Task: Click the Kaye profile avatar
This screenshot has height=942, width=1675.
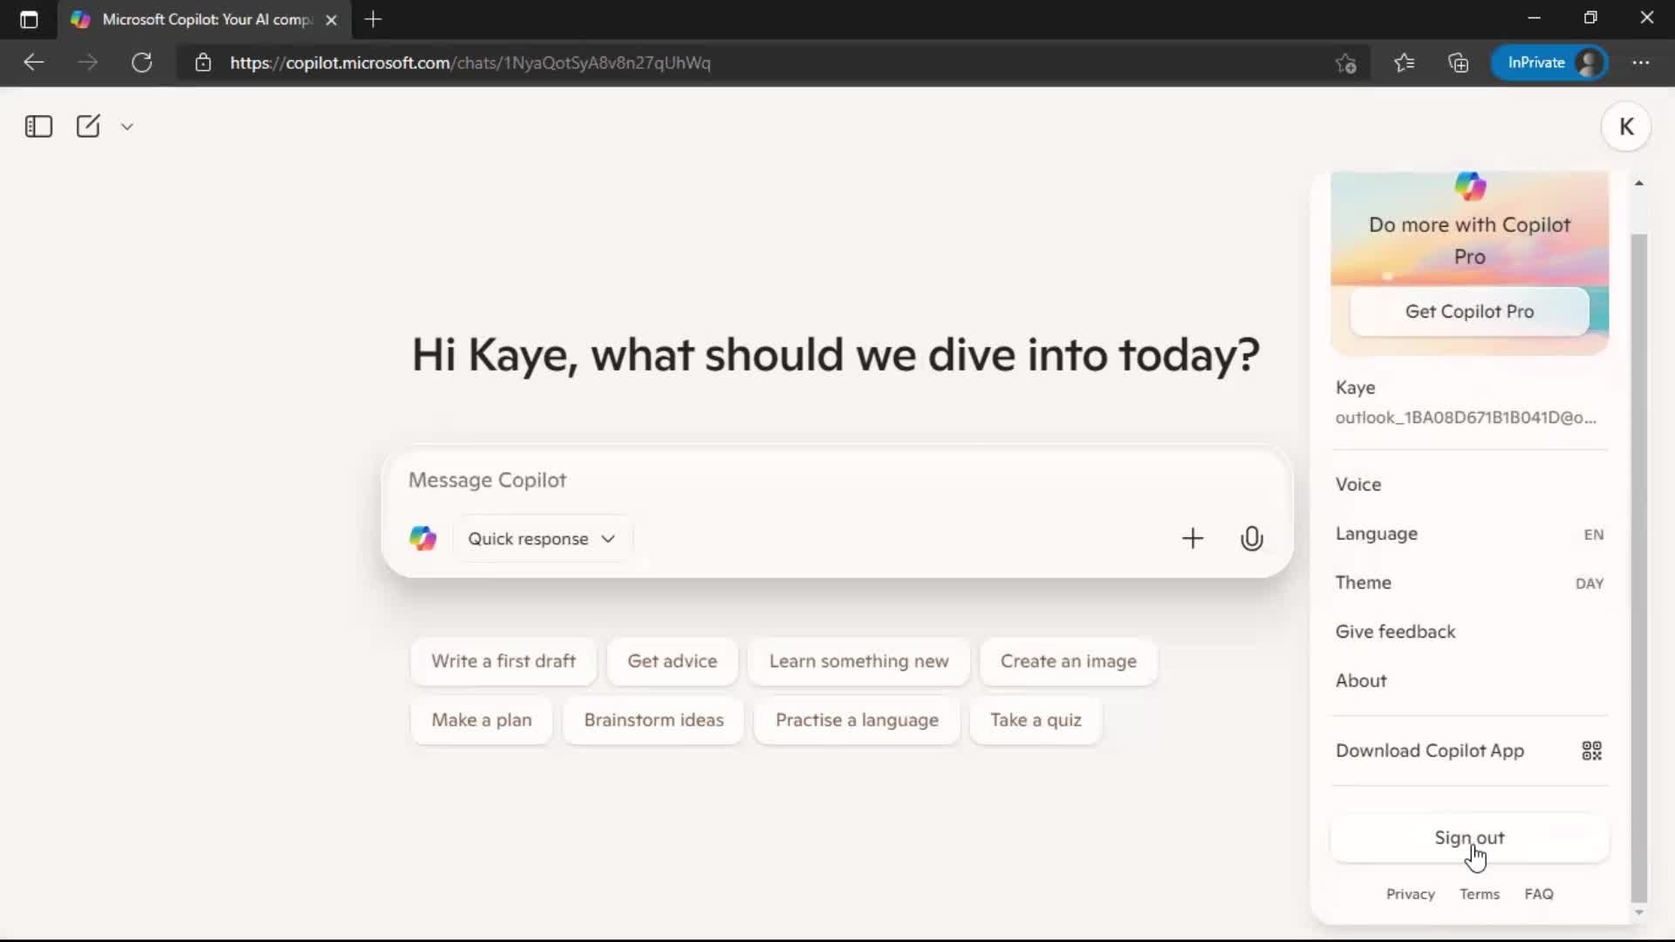Action: [1628, 126]
